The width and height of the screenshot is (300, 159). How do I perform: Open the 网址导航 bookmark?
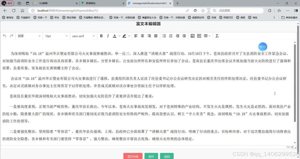click(69, 17)
